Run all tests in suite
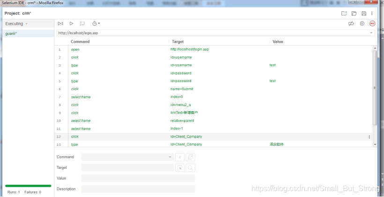 pos(60,23)
